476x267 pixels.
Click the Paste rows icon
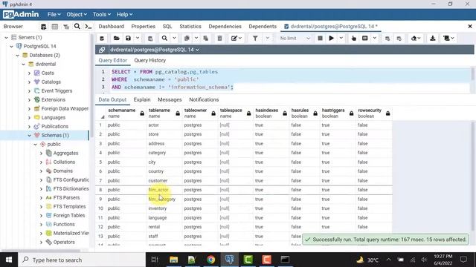pos(206,38)
